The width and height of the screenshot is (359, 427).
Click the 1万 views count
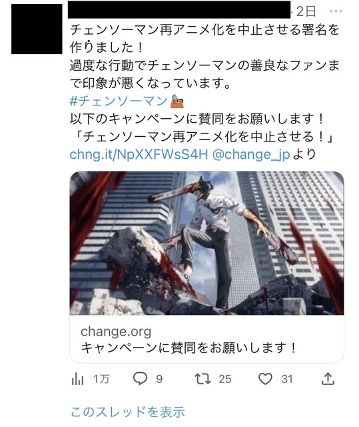click(101, 379)
